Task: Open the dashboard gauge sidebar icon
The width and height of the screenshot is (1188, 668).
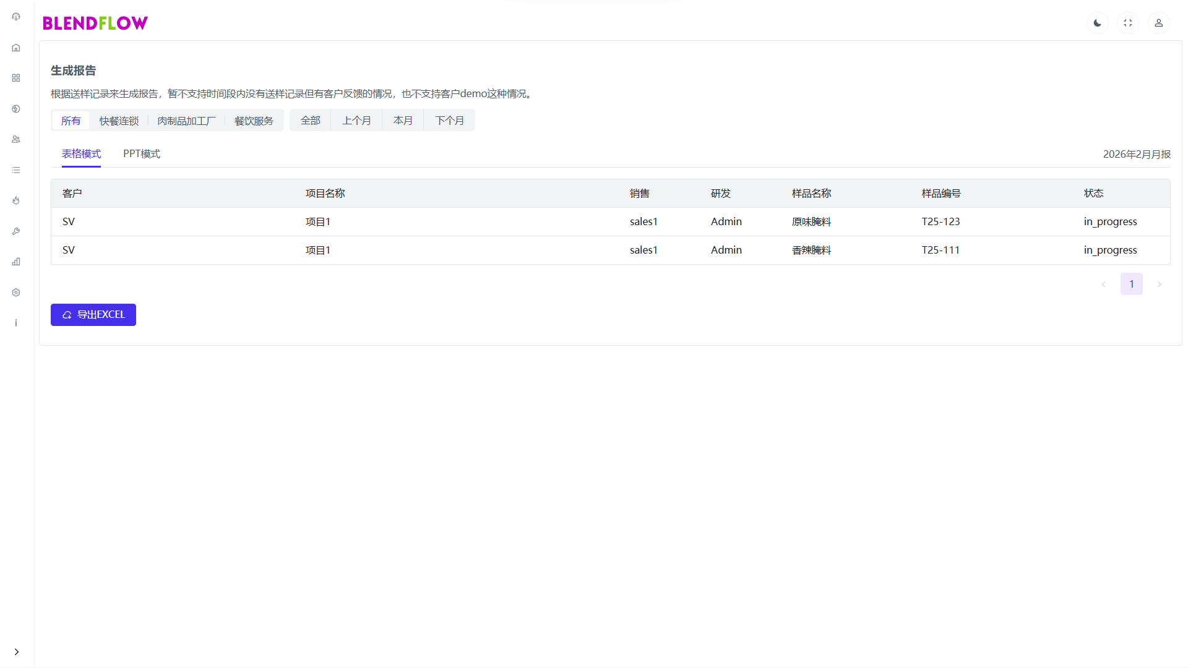Action: [x=16, y=17]
